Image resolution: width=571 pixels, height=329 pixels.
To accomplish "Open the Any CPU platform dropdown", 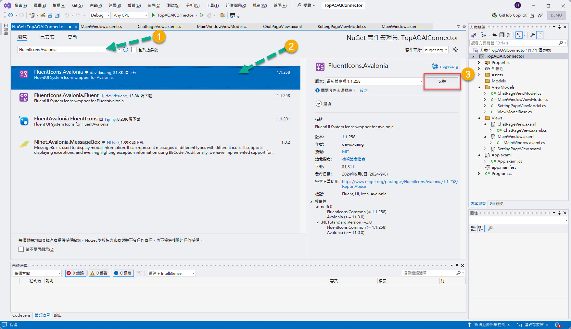I will click(131, 15).
